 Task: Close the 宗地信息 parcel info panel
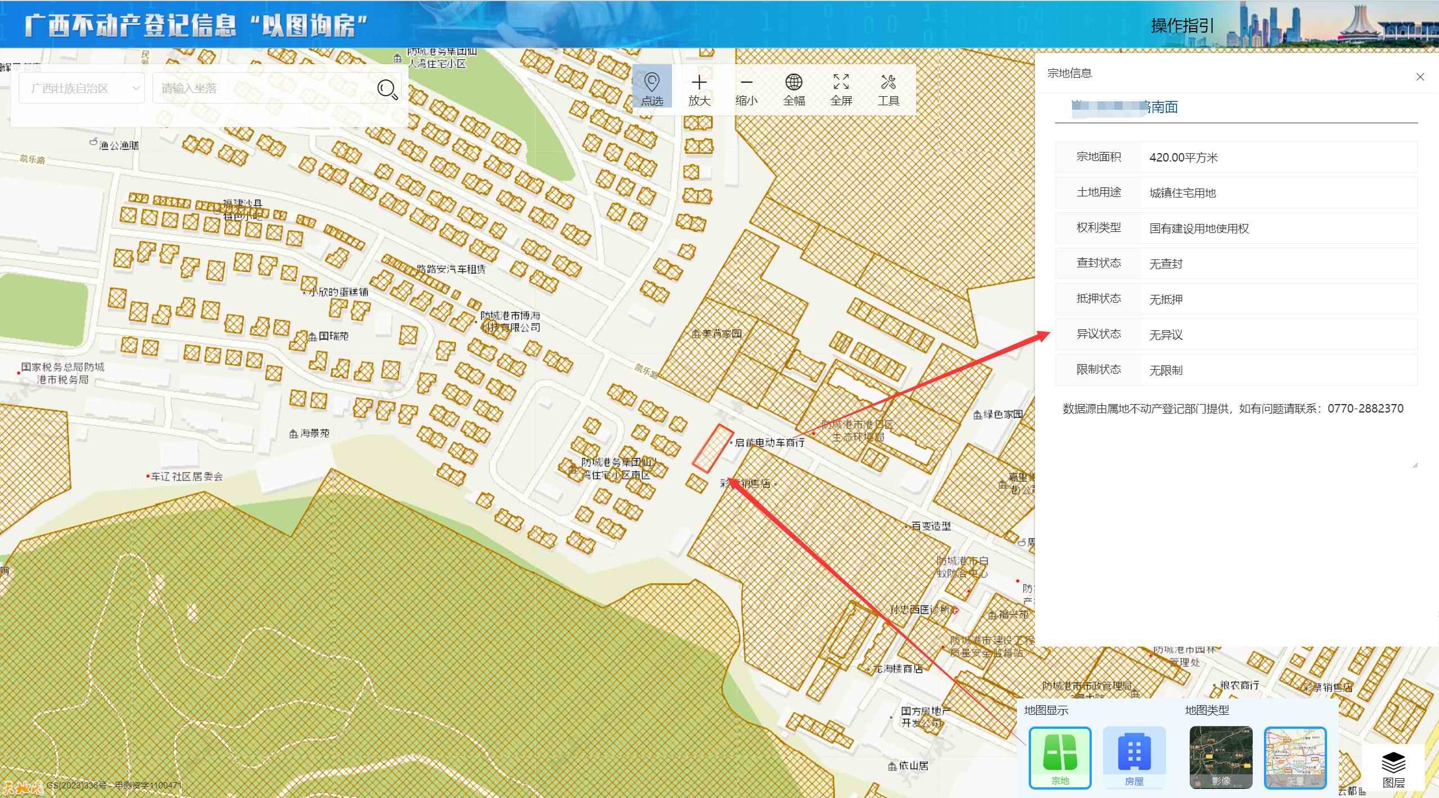tap(1420, 77)
